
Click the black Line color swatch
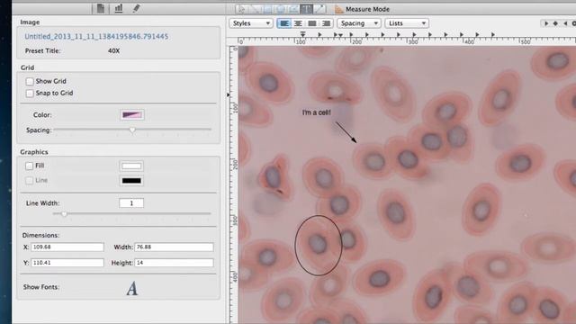[131, 181]
